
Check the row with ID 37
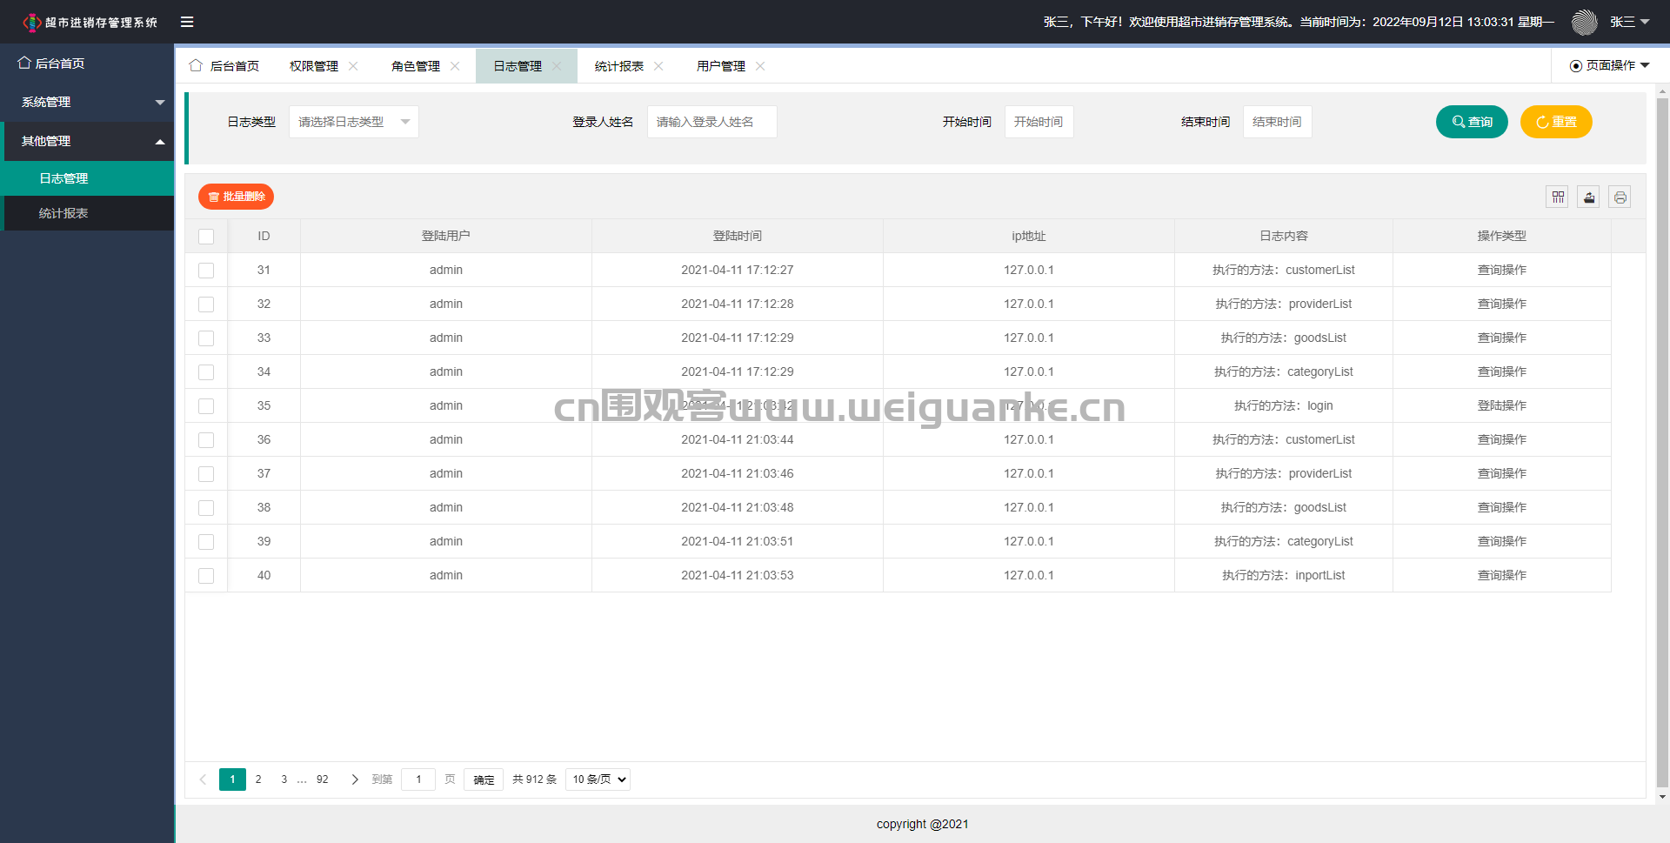tap(206, 474)
